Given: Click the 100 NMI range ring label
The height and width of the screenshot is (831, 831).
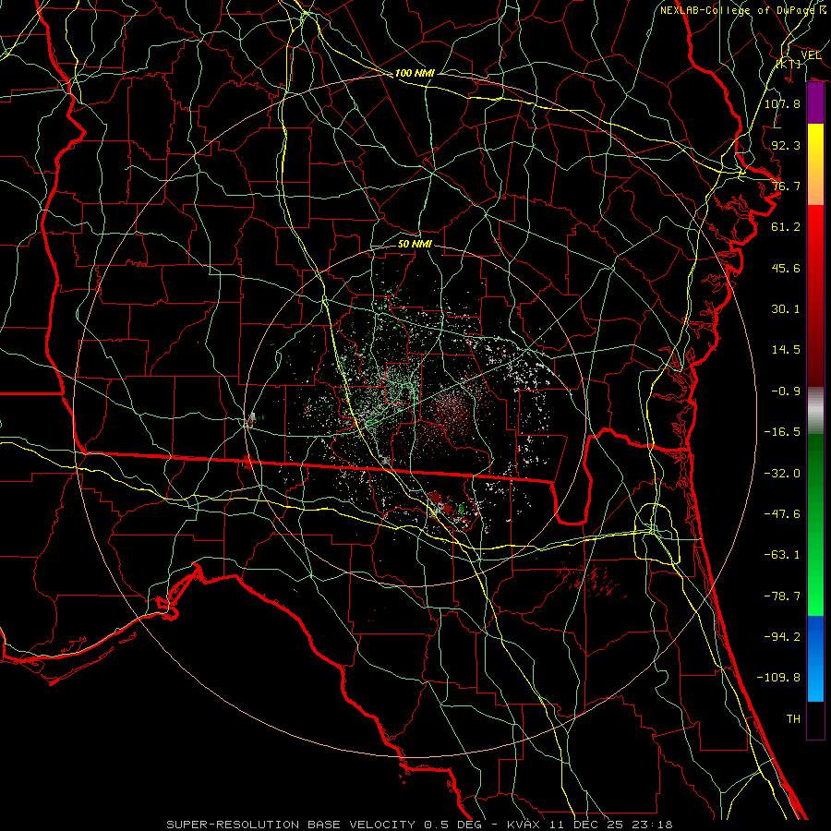Looking at the screenshot, I should (x=415, y=73).
